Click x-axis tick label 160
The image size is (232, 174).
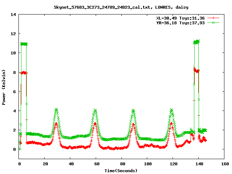coord(225,164)
